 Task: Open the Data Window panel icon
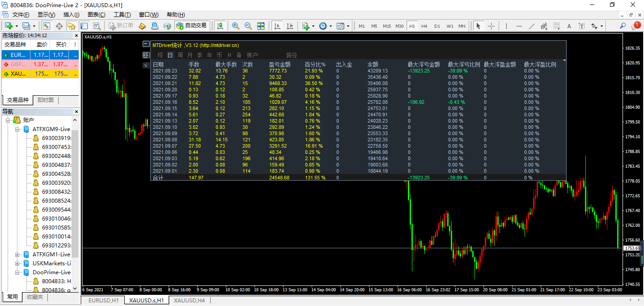point(59,25)
